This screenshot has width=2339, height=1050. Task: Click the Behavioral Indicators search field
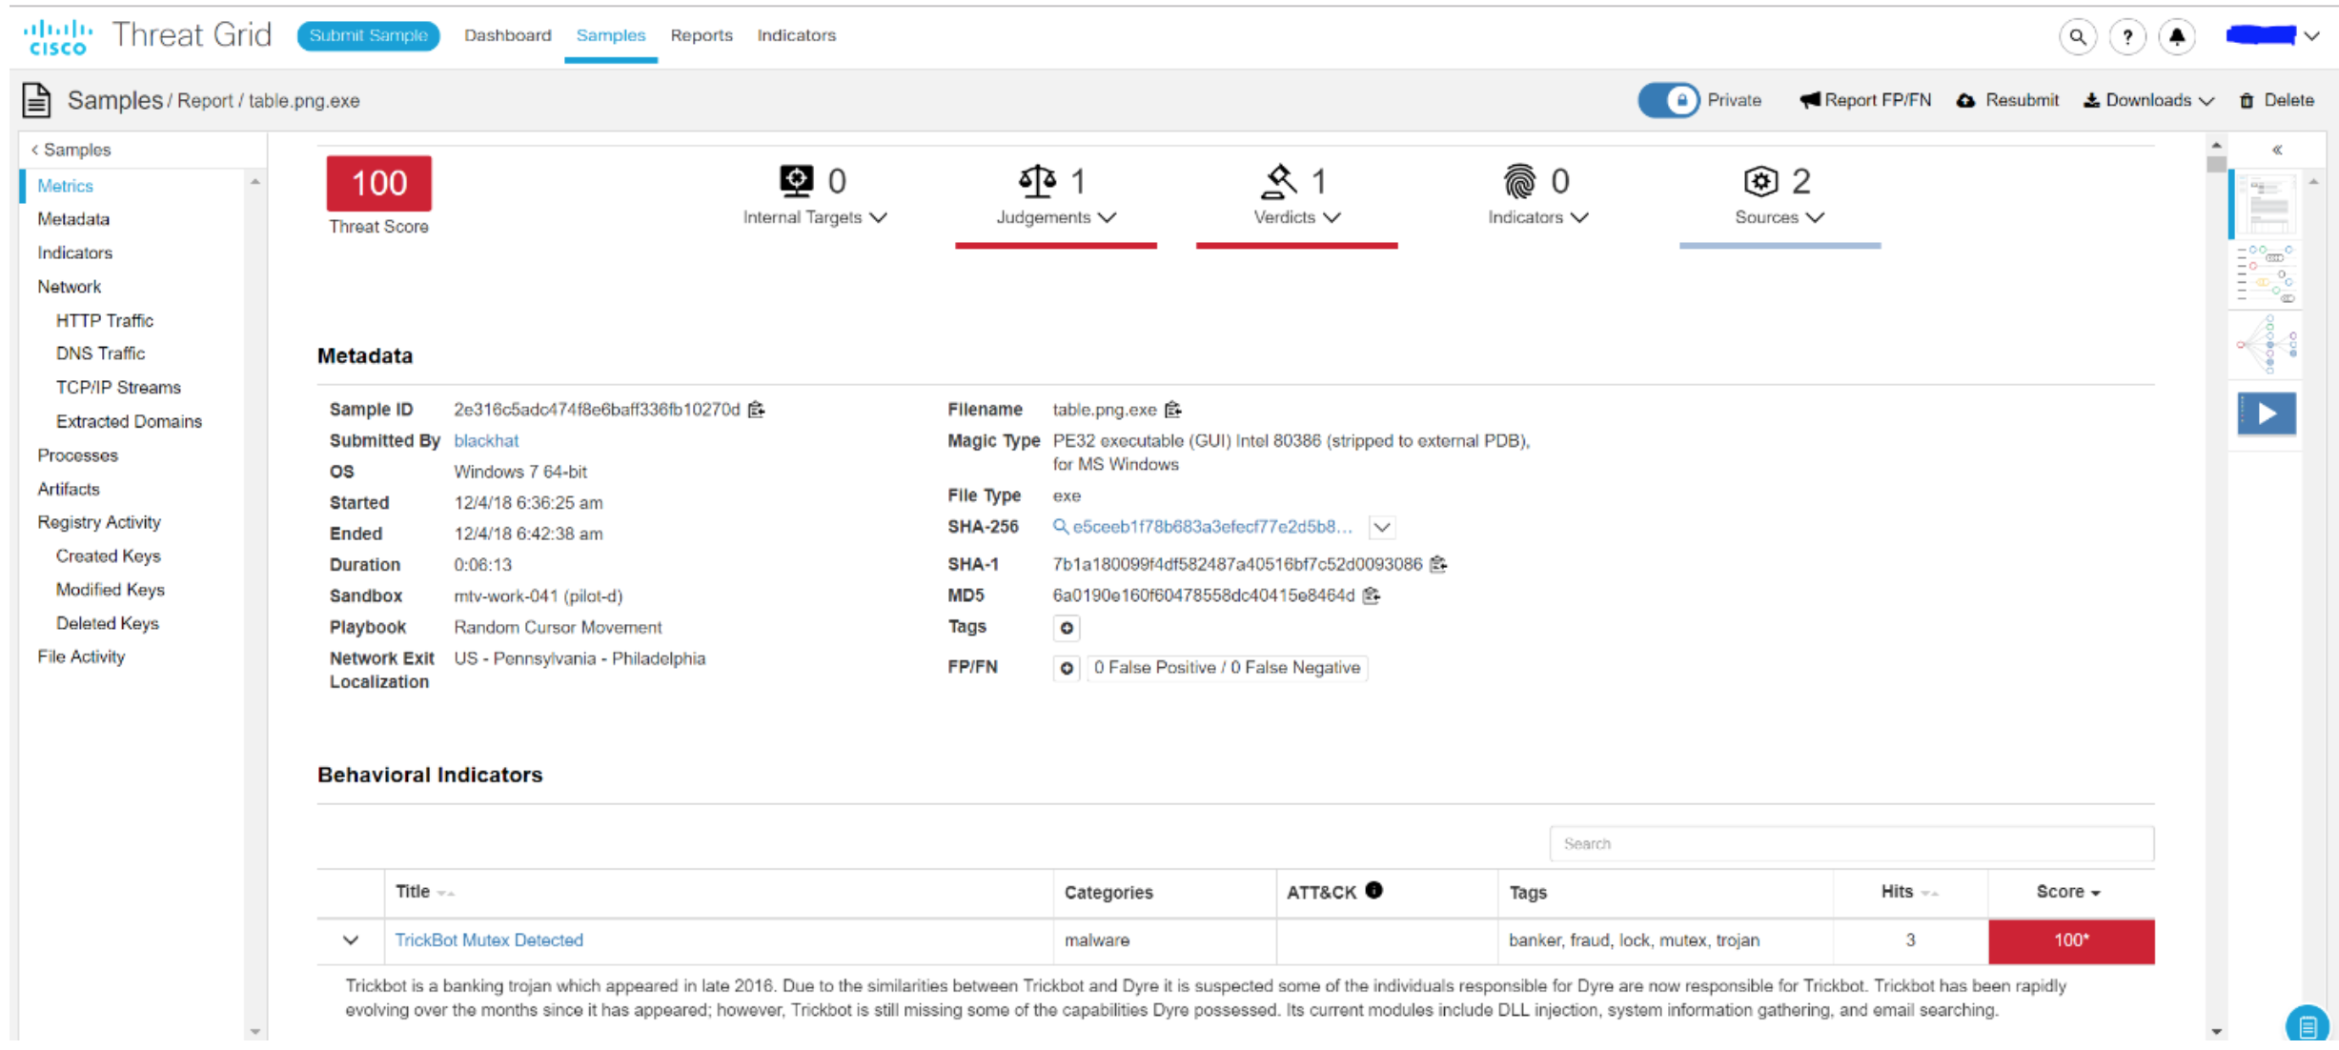pos(1850,844)
